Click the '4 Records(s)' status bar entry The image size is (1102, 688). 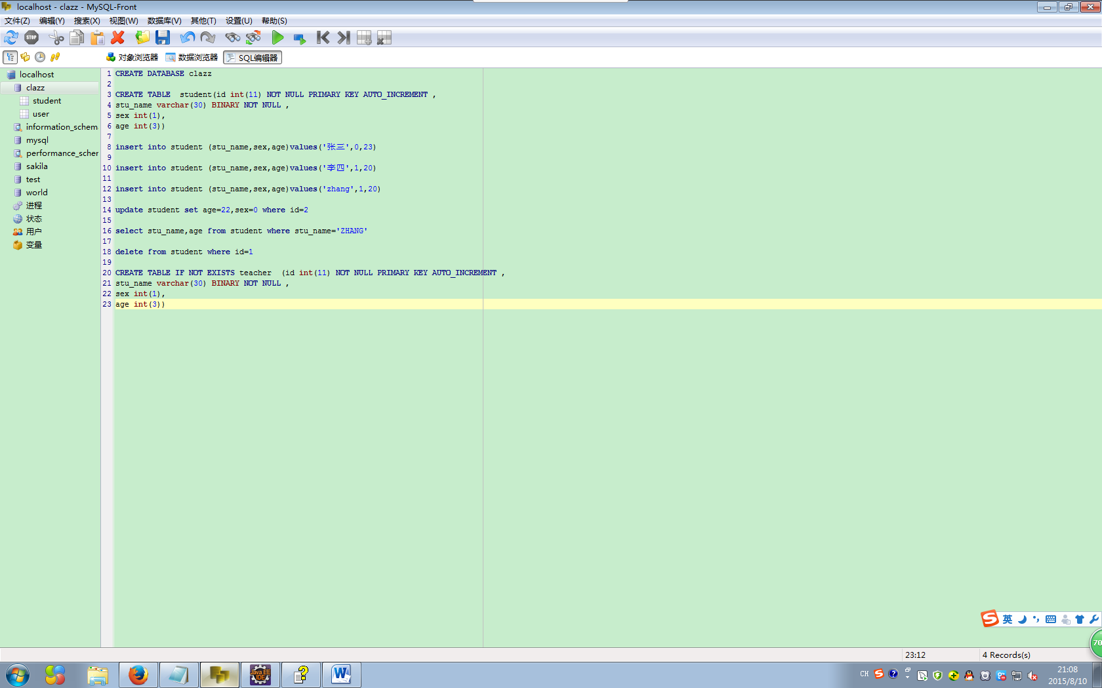(1006, 655)
